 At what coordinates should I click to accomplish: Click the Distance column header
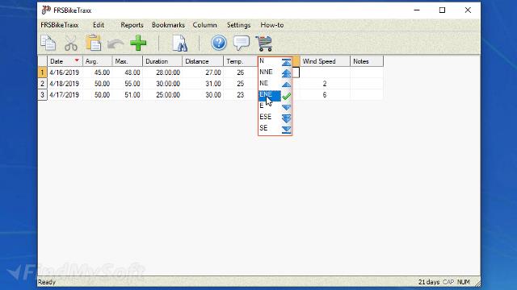coord(203,61)
